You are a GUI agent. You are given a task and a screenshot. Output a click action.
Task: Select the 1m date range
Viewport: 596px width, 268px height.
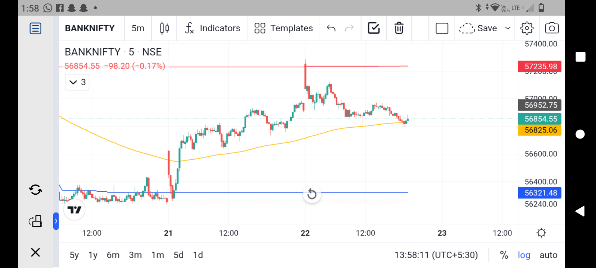click(158, 255)
